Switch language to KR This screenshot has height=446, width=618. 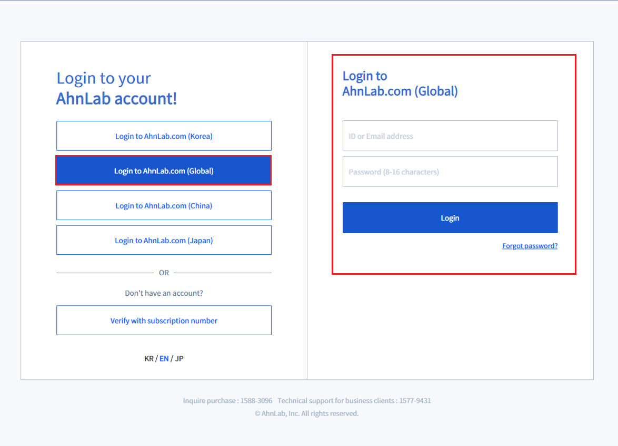tap(149, 359)
